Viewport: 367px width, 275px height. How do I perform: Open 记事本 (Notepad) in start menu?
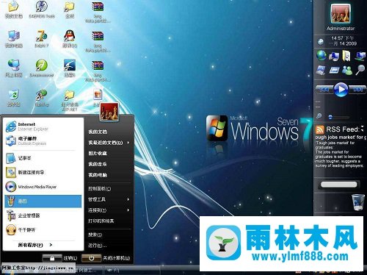(x=43, y=158)
